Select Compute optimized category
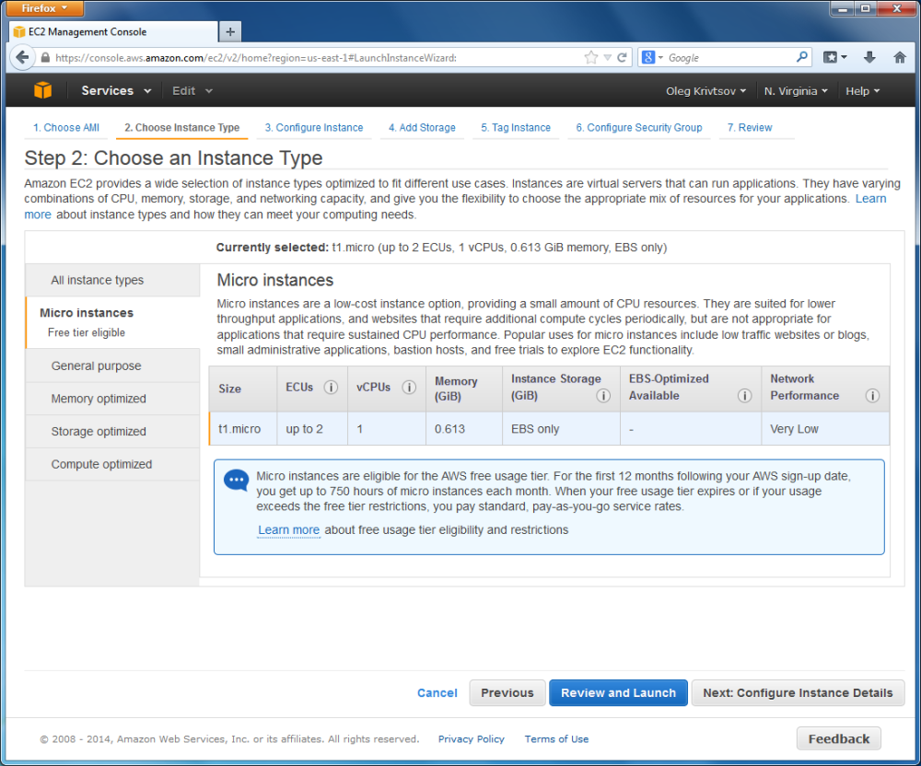921x766 pixels. click(112, 464)
